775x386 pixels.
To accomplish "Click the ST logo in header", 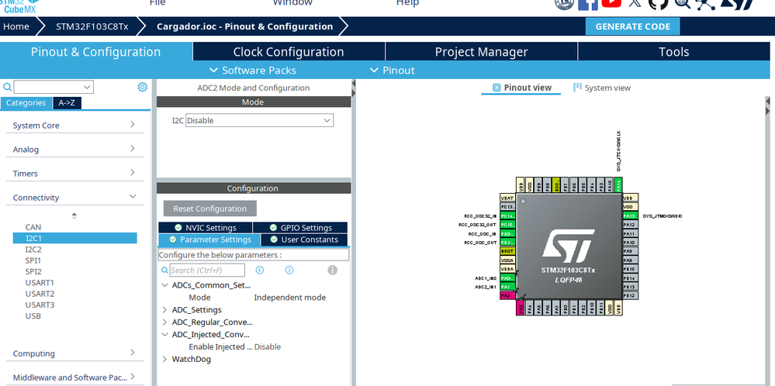I will [738, 3].
